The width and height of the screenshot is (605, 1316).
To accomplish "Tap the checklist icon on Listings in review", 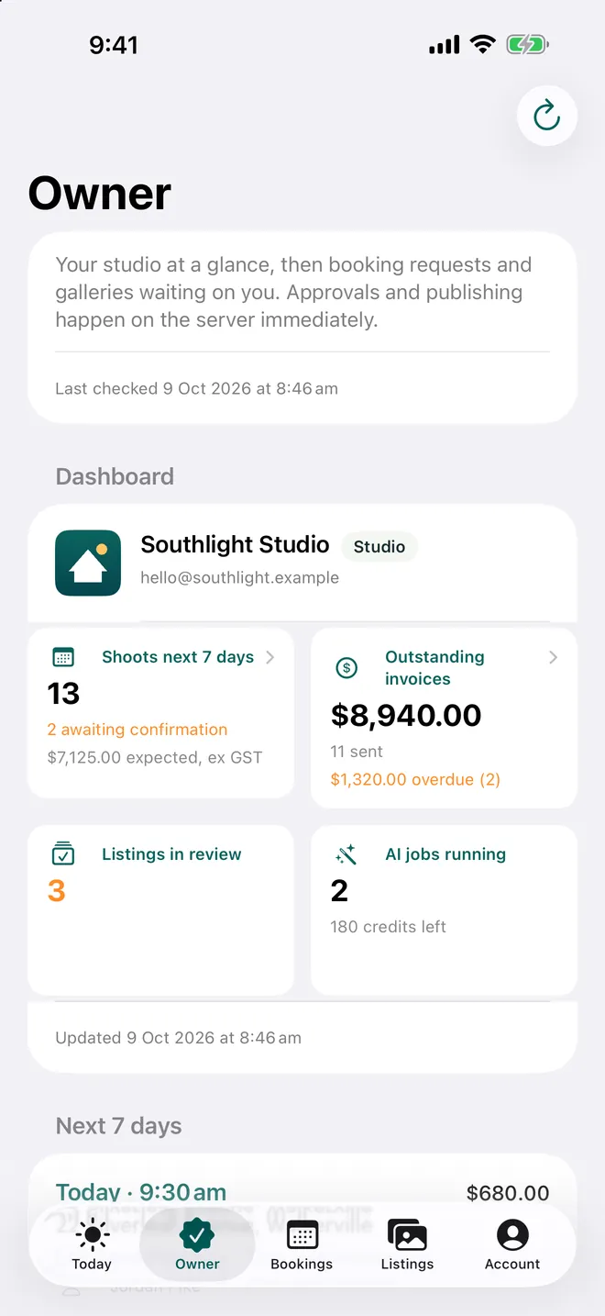I will click(63, 853).
